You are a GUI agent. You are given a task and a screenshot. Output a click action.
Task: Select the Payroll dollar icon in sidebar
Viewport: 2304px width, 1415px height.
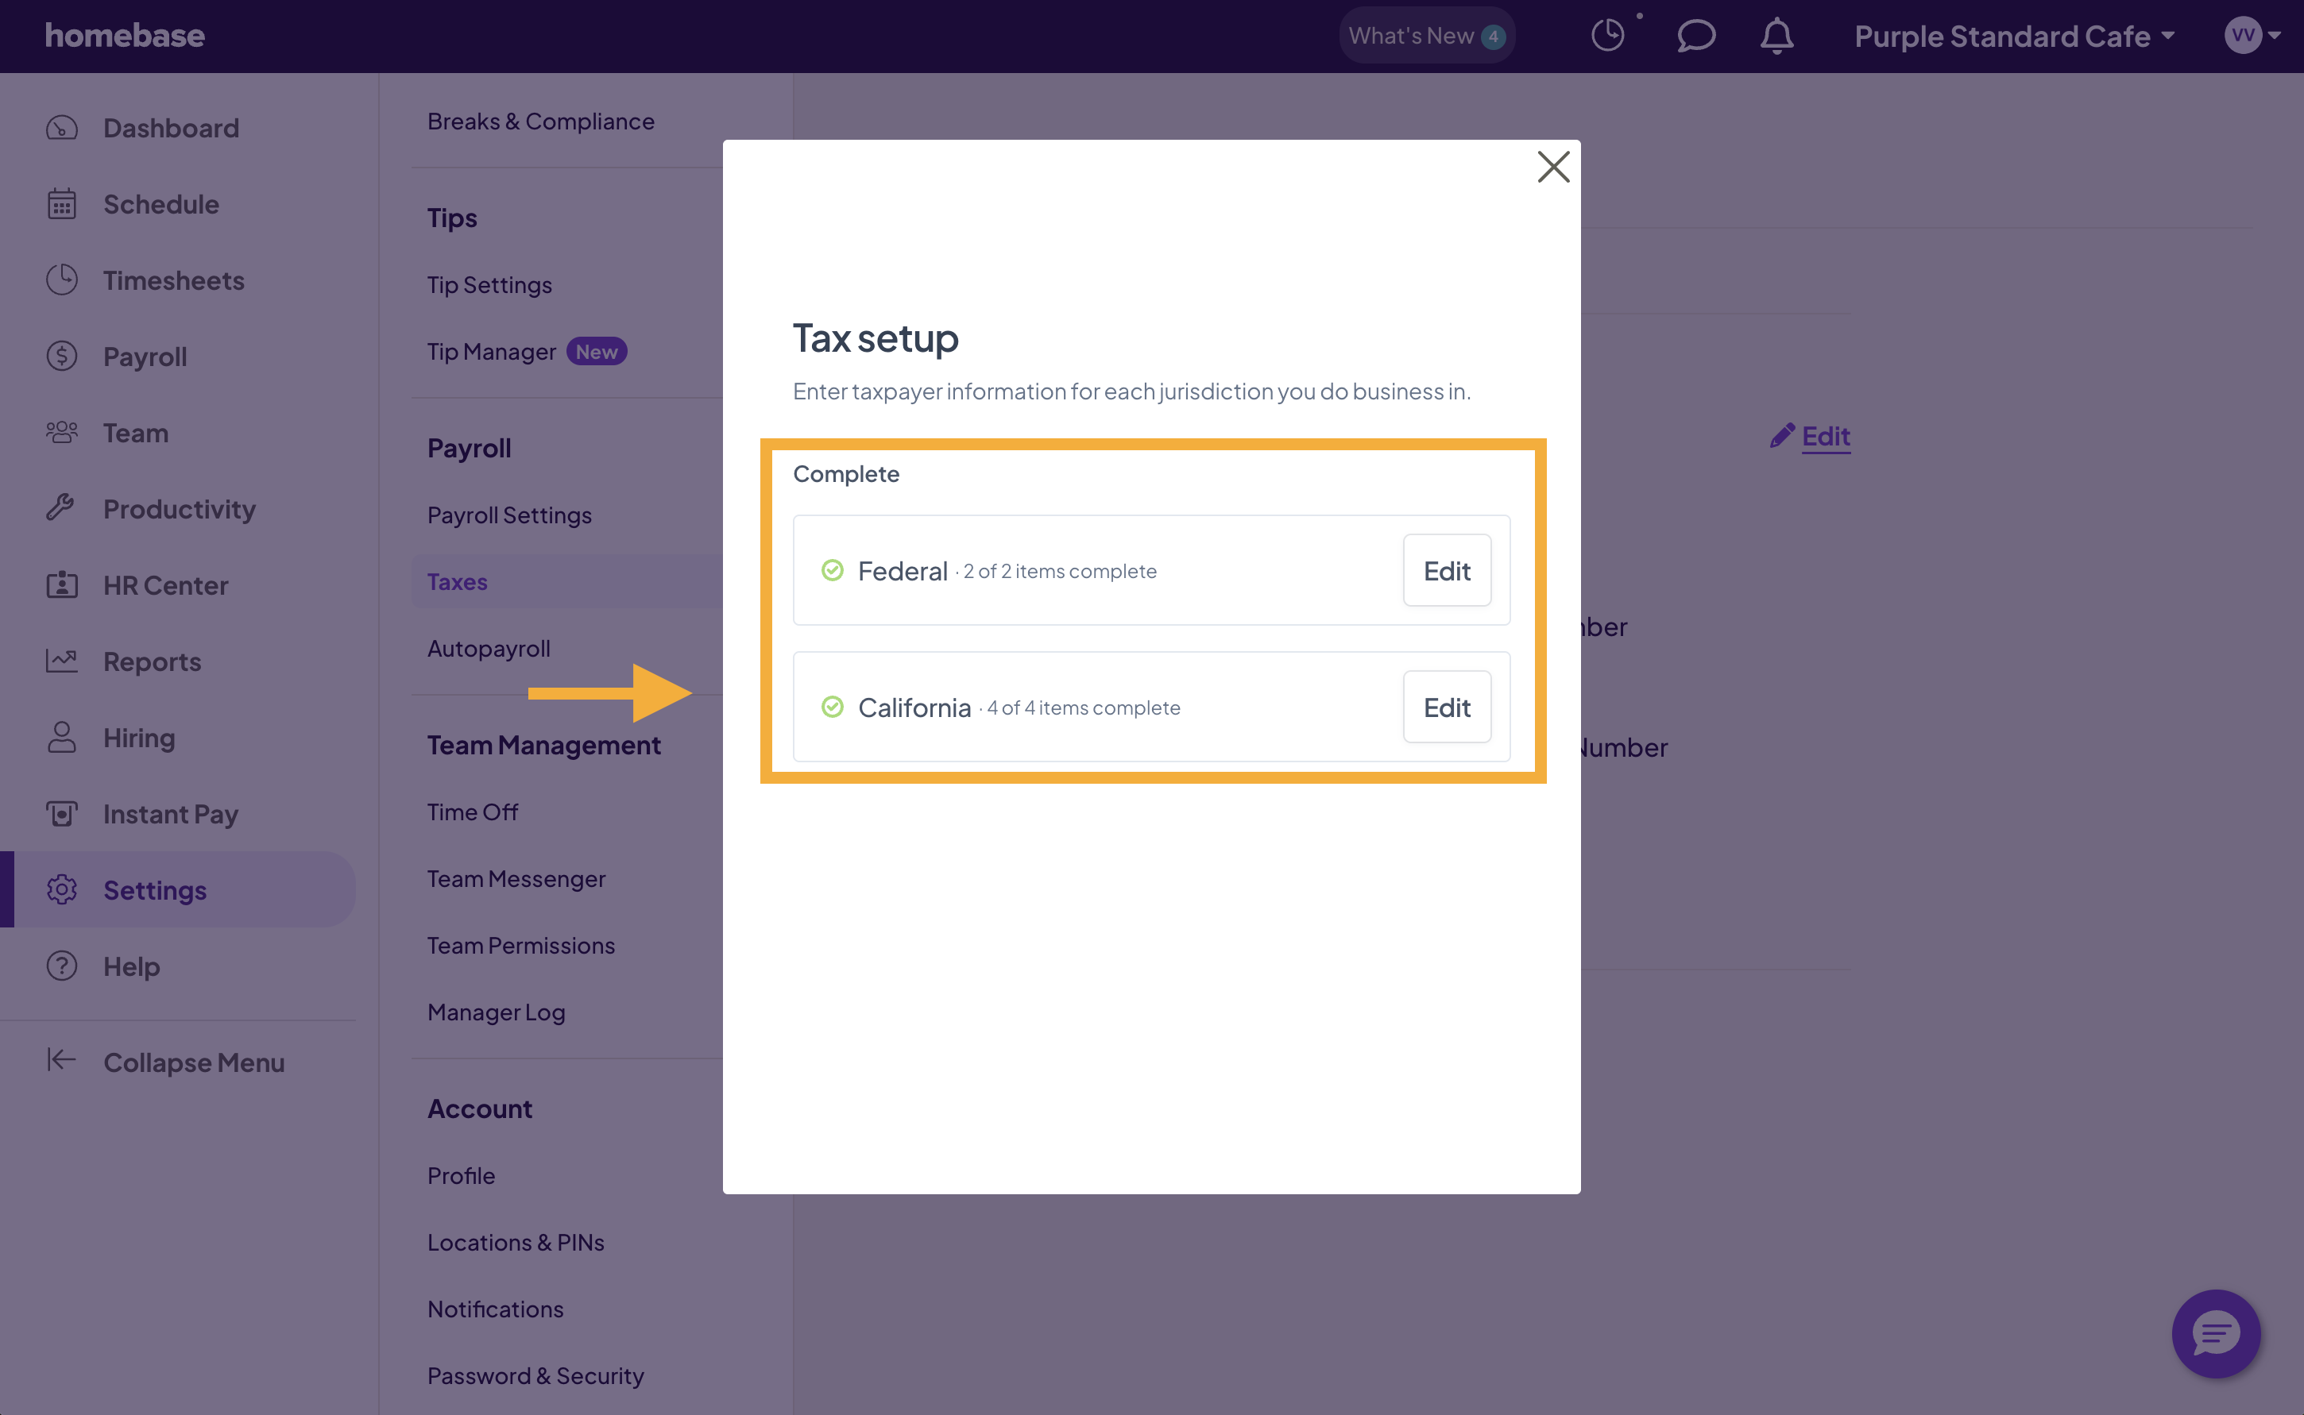pos(62,357)
